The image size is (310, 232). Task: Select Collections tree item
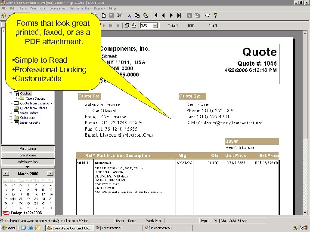tap(28, 118)
